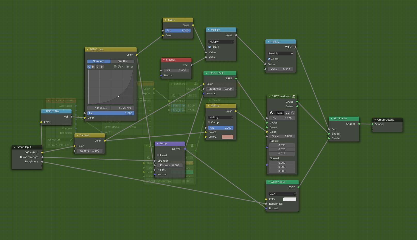417x240 pixels.
Task: Open the curve tools chevron menu
Action: pos(123,67)
